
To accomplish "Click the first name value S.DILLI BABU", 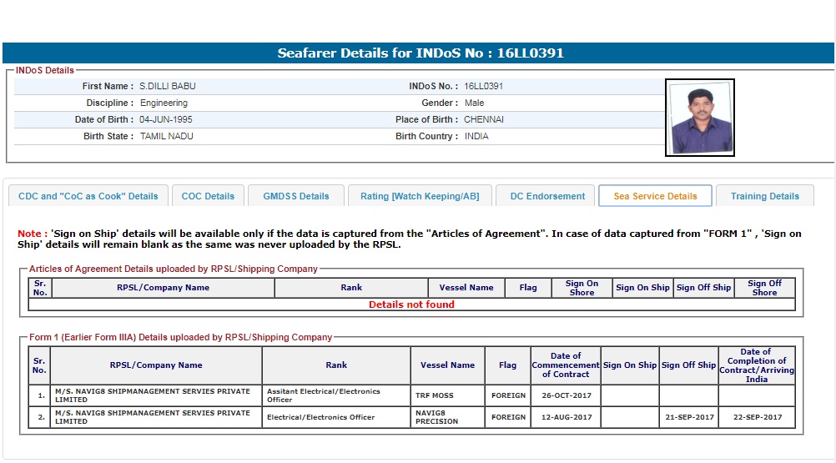I will tap(168, 86).
